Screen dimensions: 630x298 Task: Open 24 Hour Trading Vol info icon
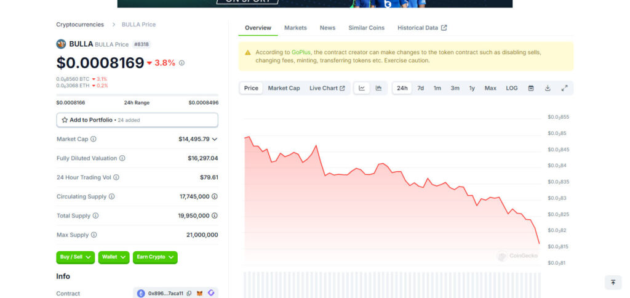[x=116, y=177]
